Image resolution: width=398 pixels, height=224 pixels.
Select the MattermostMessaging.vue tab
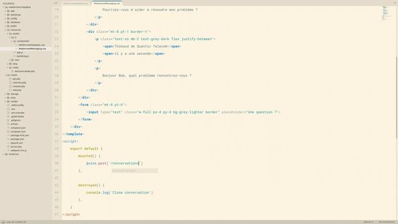pos(107,3)
